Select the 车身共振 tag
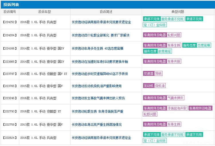Viewport: 215px width, 146px height. tap(174, 61)
